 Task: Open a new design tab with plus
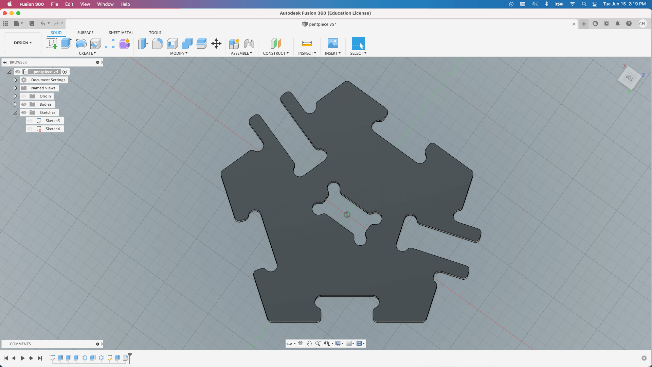(584, 24)
